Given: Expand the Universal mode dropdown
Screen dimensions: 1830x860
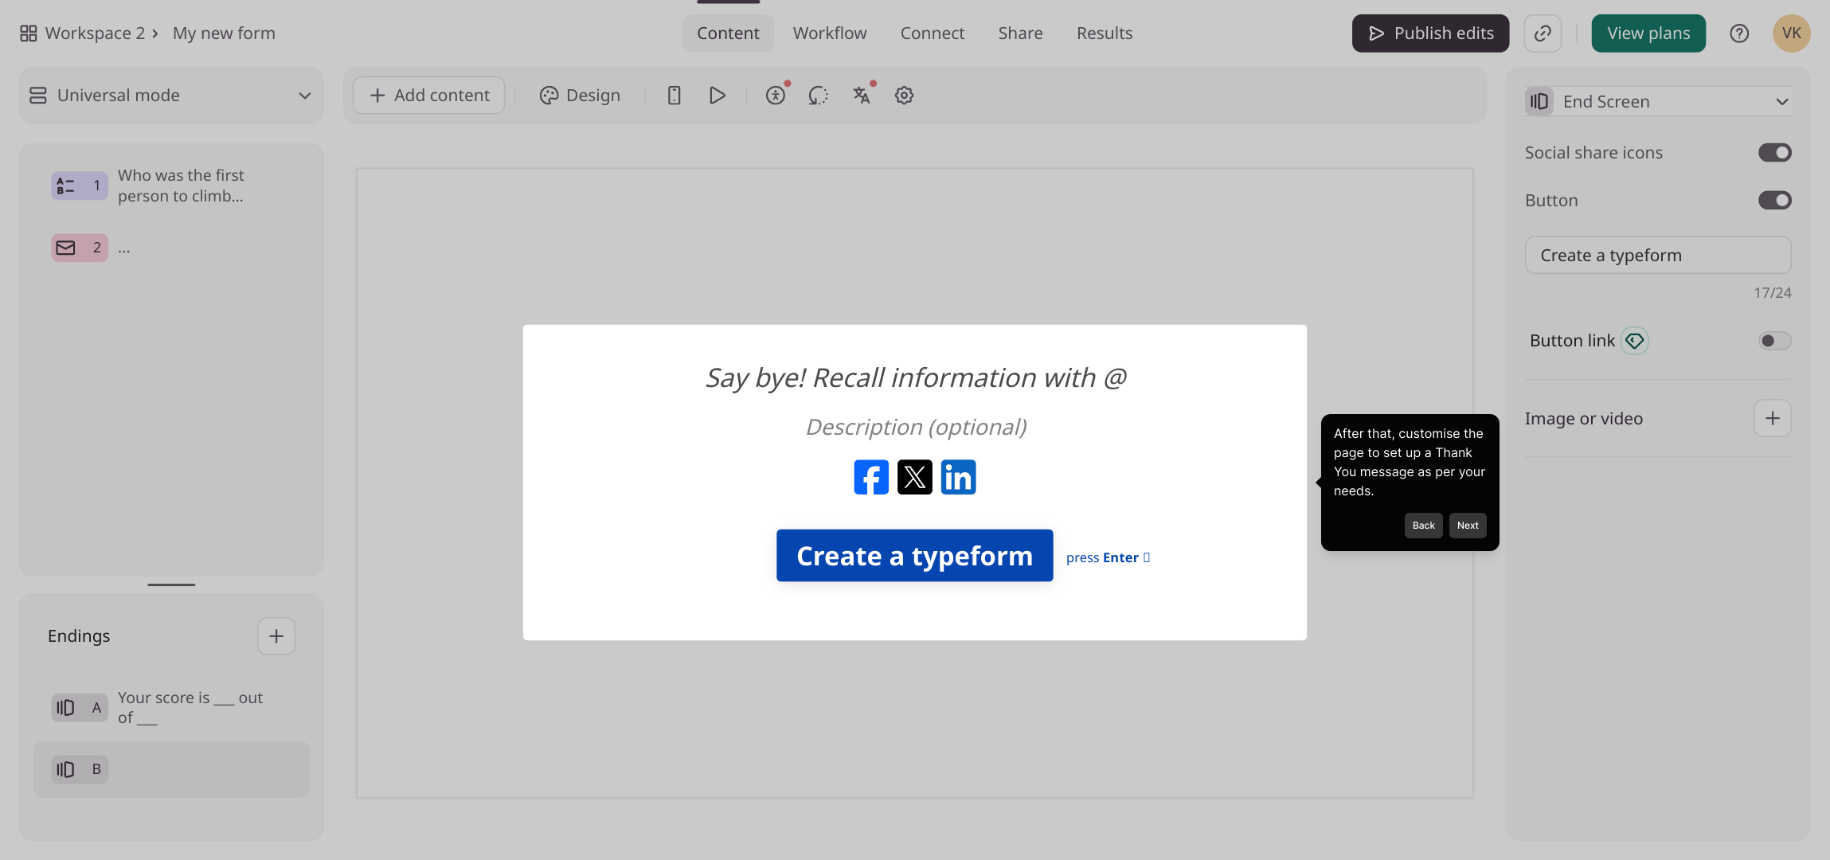Looking at the screenshot, I should [x=171, y=96].
